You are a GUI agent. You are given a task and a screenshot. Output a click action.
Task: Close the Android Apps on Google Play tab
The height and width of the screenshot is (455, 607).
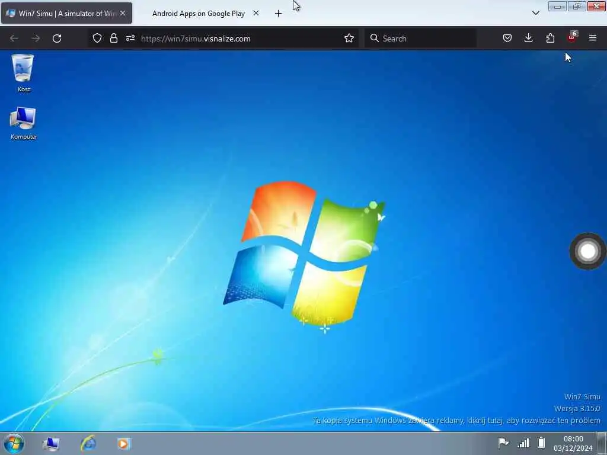pos(256,13)
